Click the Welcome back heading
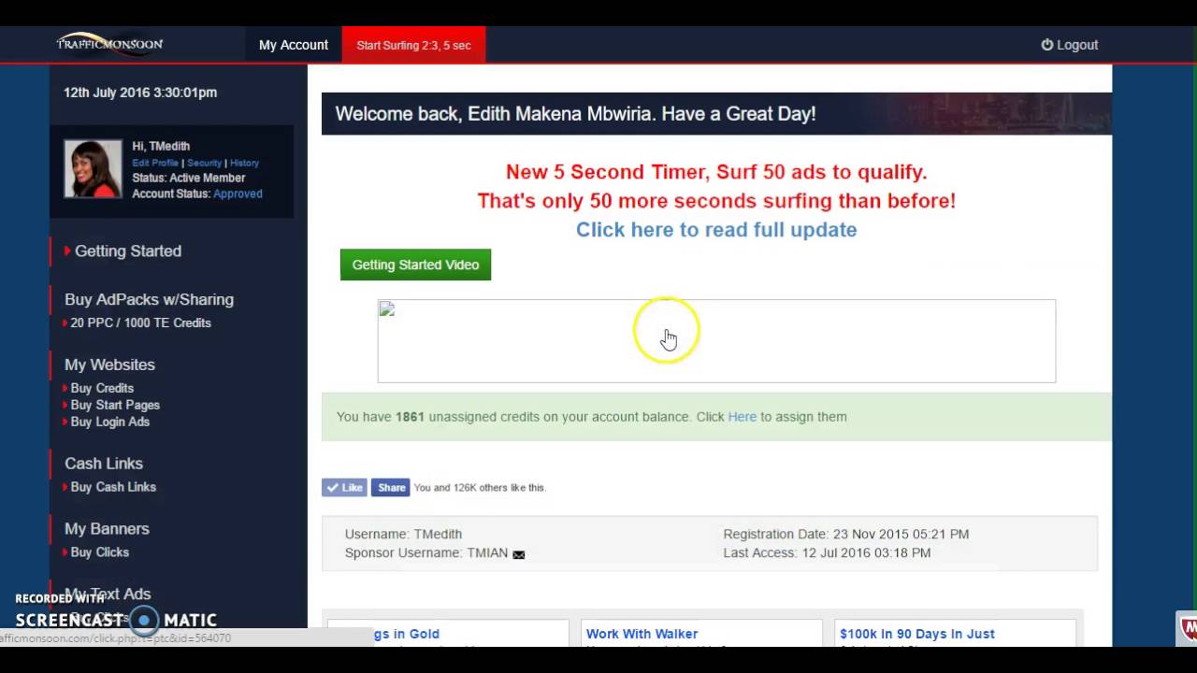1197x673 pixels. click(x=575, y=114)
